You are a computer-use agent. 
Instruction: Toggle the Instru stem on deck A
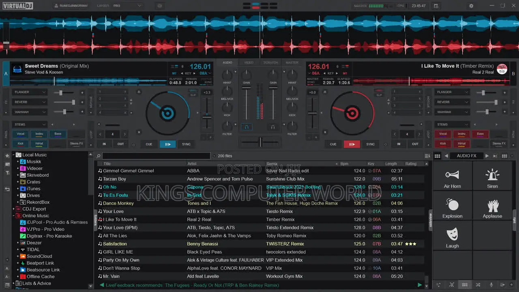click(x=39, y=134)
